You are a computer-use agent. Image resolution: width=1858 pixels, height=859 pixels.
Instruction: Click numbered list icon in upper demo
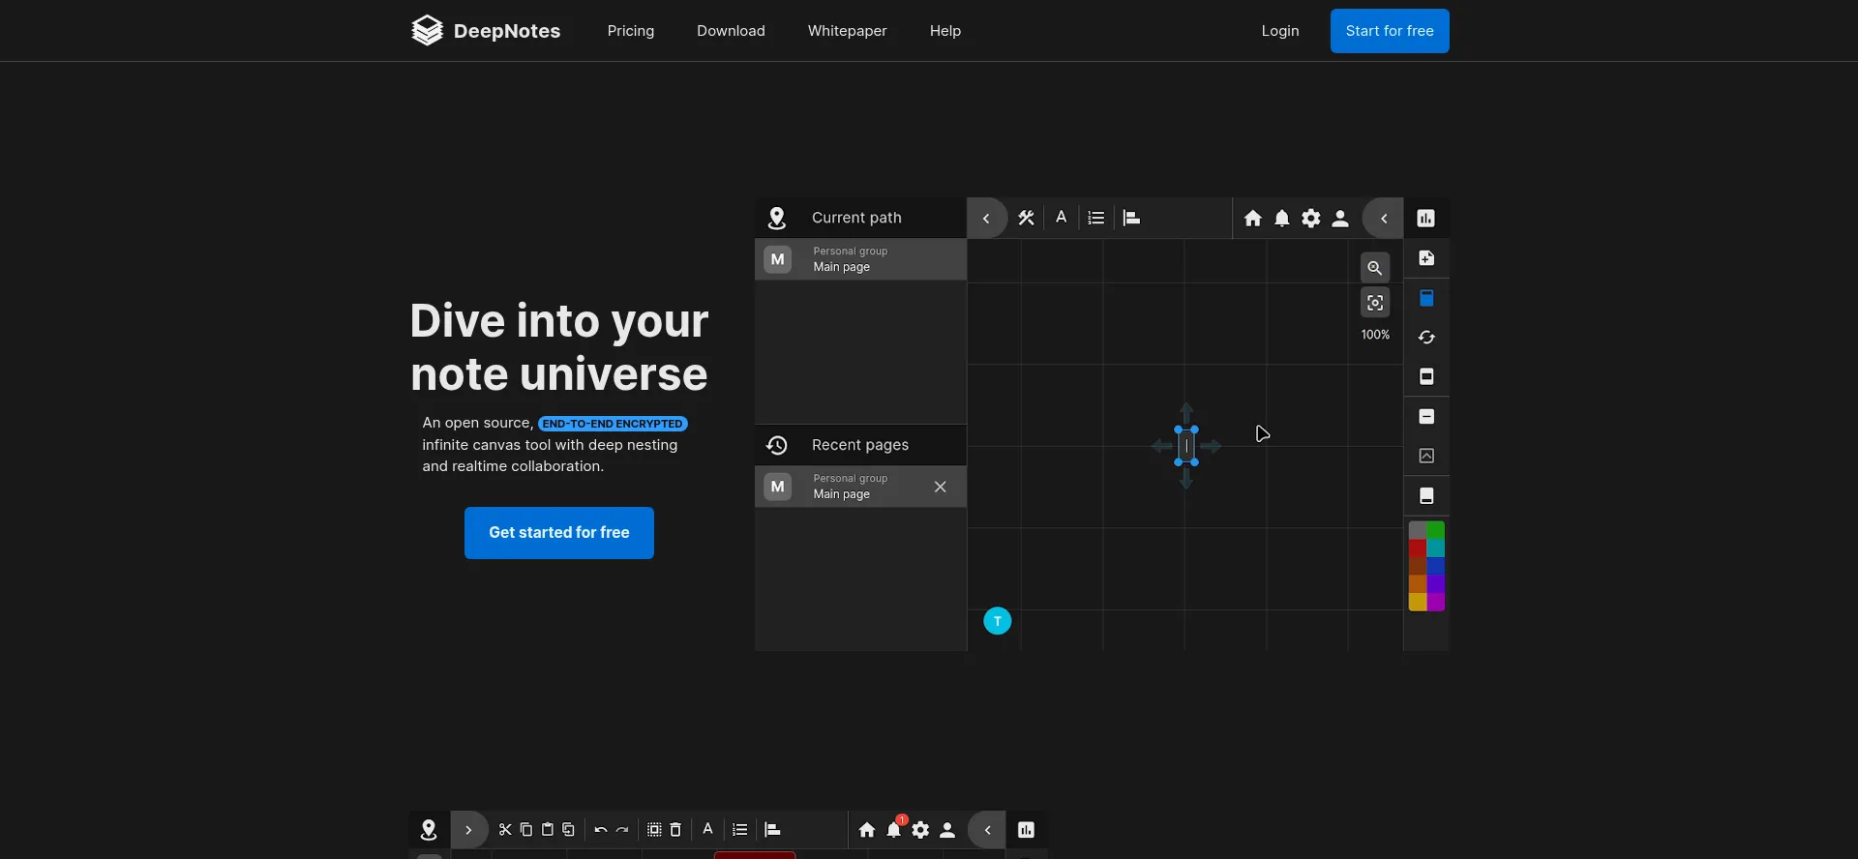[x=1095, y=219]
